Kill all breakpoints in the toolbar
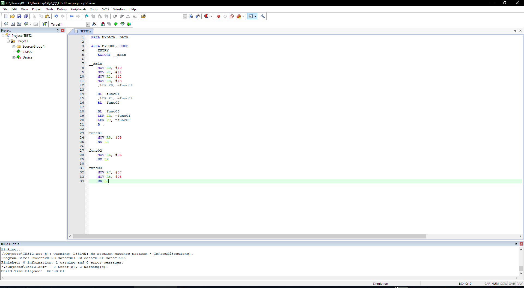Screen dimensions: 524x288 coord(239,16)
